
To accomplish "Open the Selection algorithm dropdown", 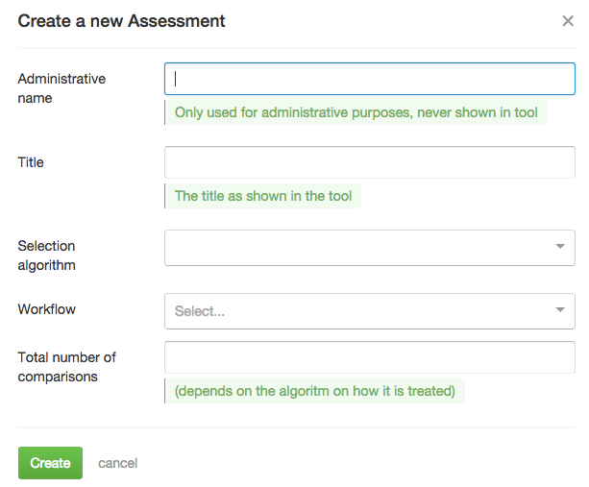I will pyautogui.click(x=370, y=248).
